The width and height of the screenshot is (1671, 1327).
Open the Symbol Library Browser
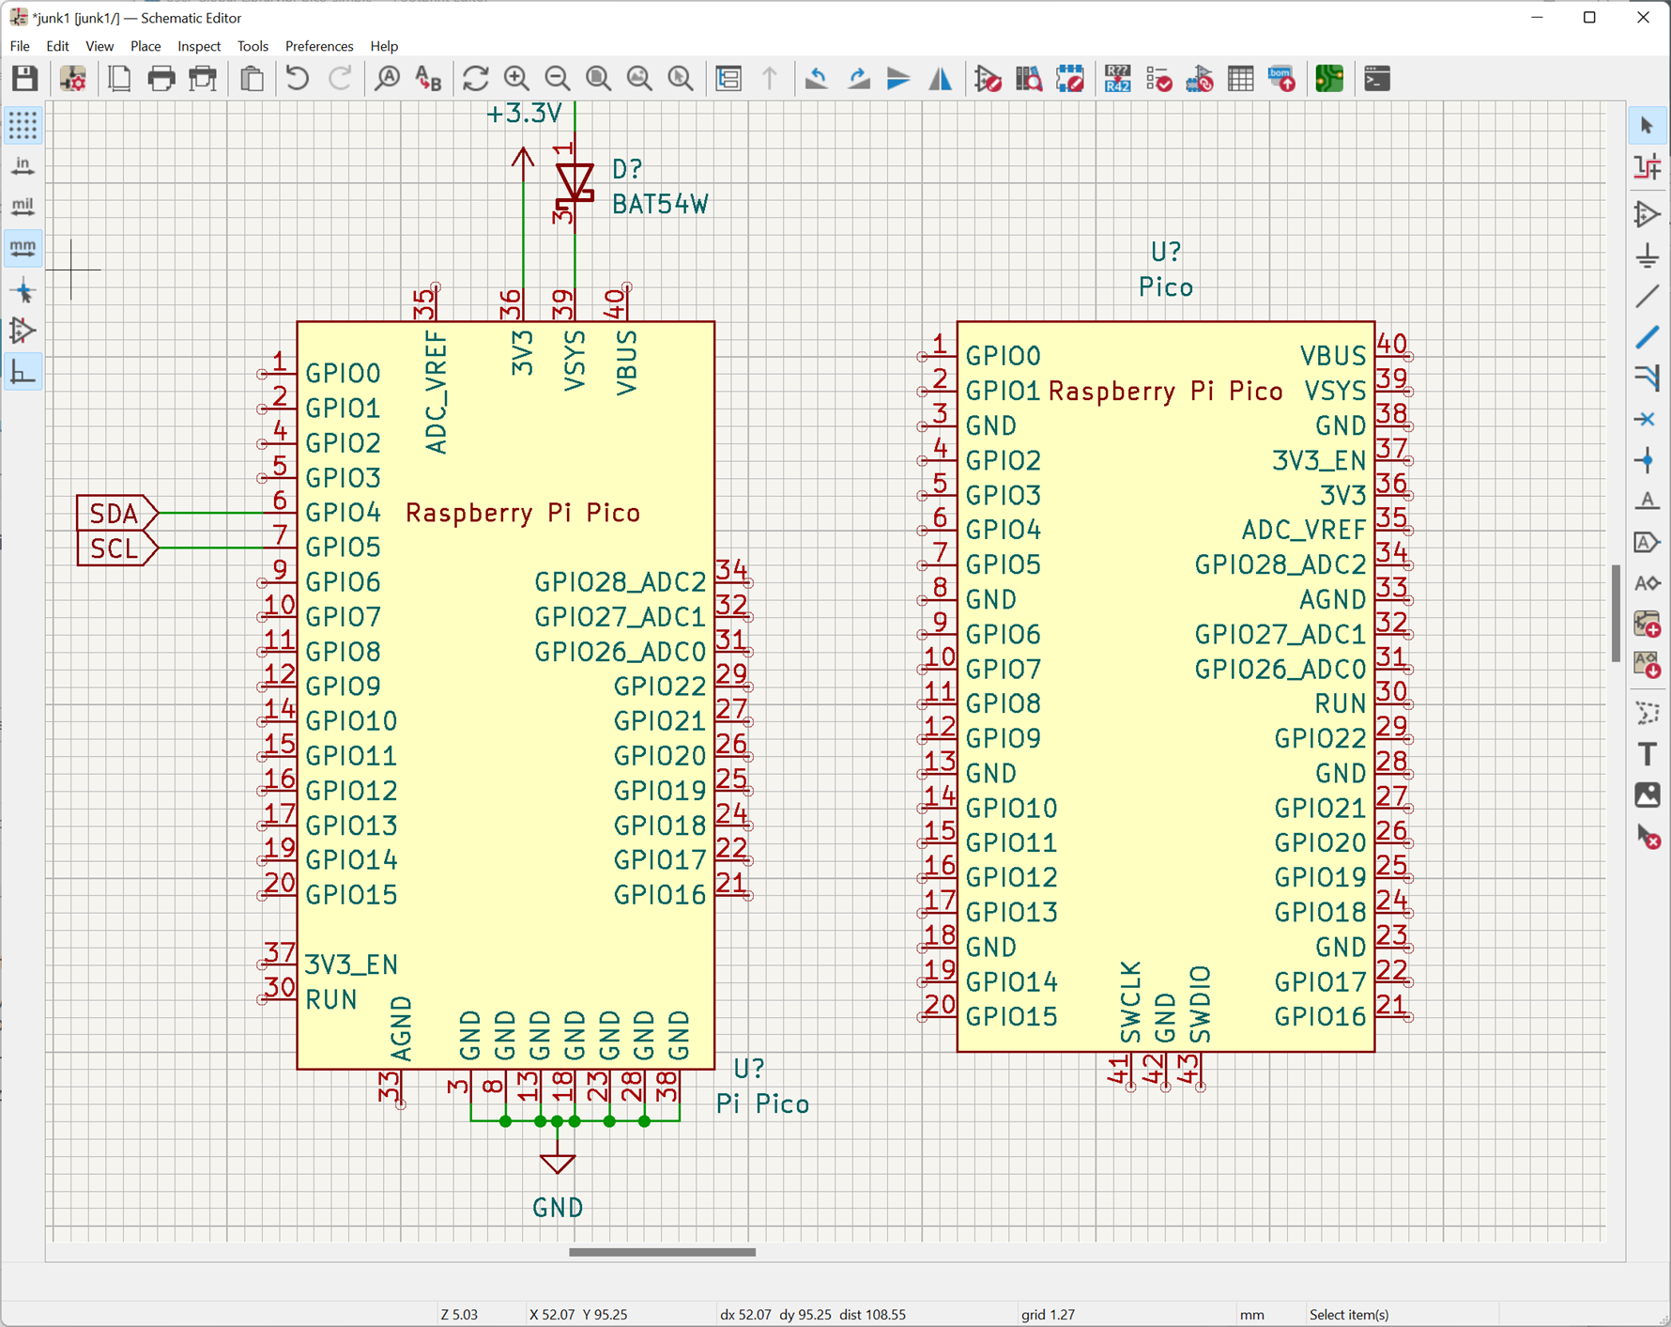pos(1030,79)
